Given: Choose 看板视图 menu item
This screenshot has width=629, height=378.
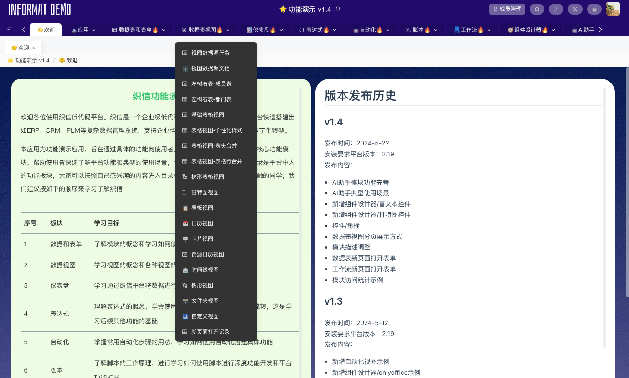Looking at the screenshot, I should pyautogui.click(x=202, y=208).
